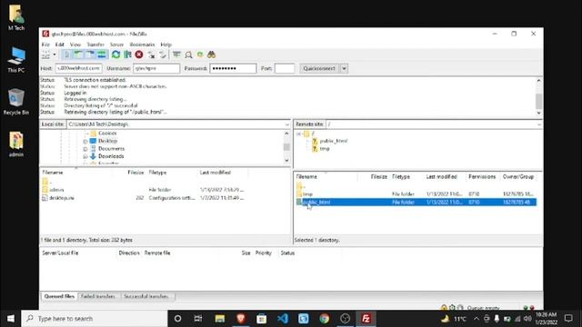Click the Username input field
582x327 pixels.
pyautogui.click(x=156, y=68)
